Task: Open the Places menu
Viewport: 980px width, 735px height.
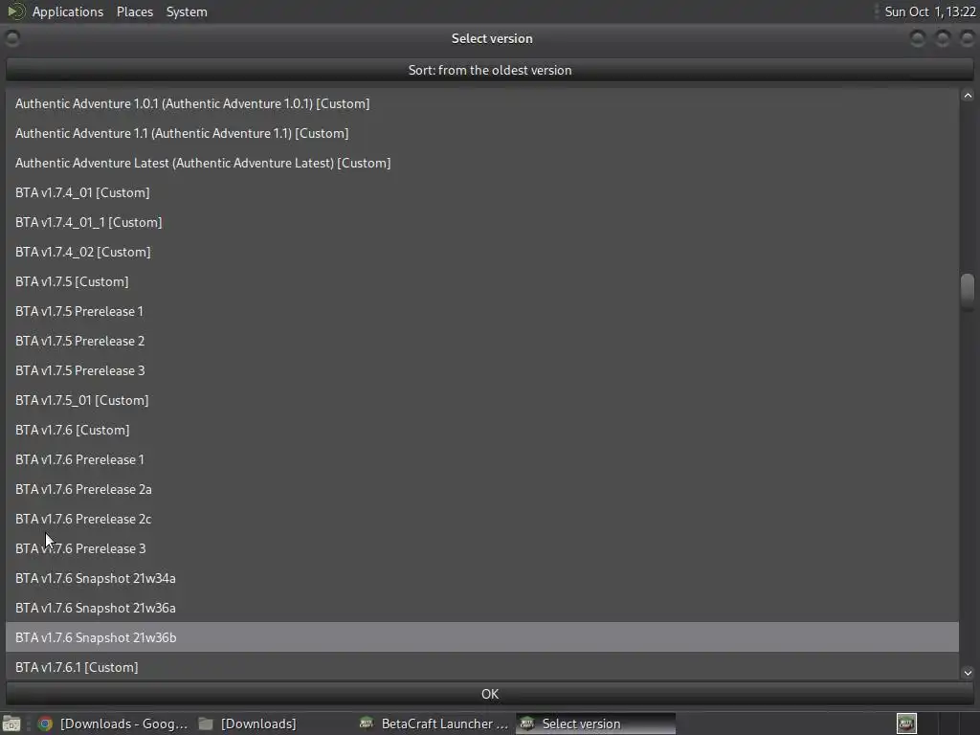Action: 134,11
